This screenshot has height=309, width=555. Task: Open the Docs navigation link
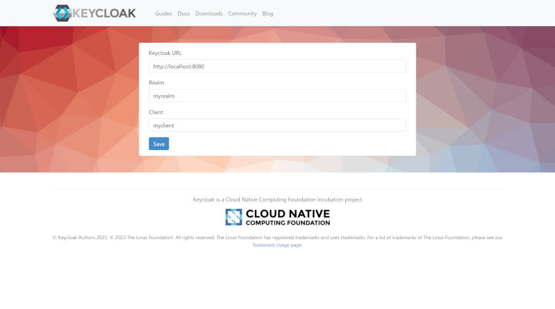tap(184, 13)
